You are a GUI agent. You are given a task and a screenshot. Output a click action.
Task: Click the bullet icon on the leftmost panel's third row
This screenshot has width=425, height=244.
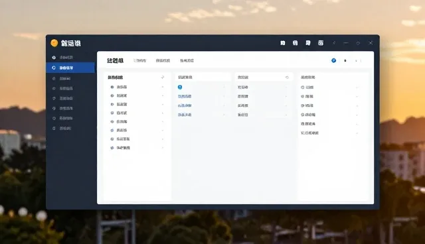coord(112,104)
